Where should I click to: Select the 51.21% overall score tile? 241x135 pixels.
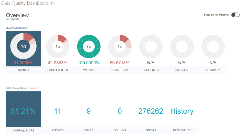click(x=23, y=109)
